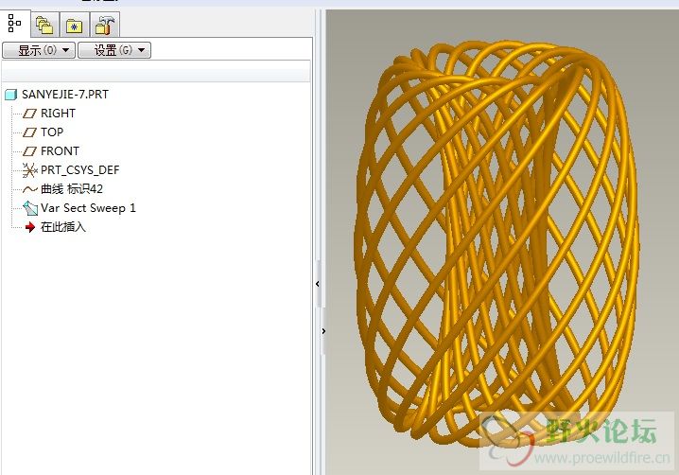The width and height of the screenshot is (679, 475).
Task: Click the right arrow sash control
Action: pyautogui.click(x=323, y=331)
